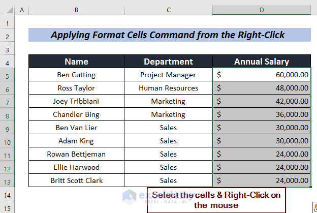This screenshot has width=317, height=213.
Task: Click the Annual Salary header cell
Action: [x=262, y=62]
